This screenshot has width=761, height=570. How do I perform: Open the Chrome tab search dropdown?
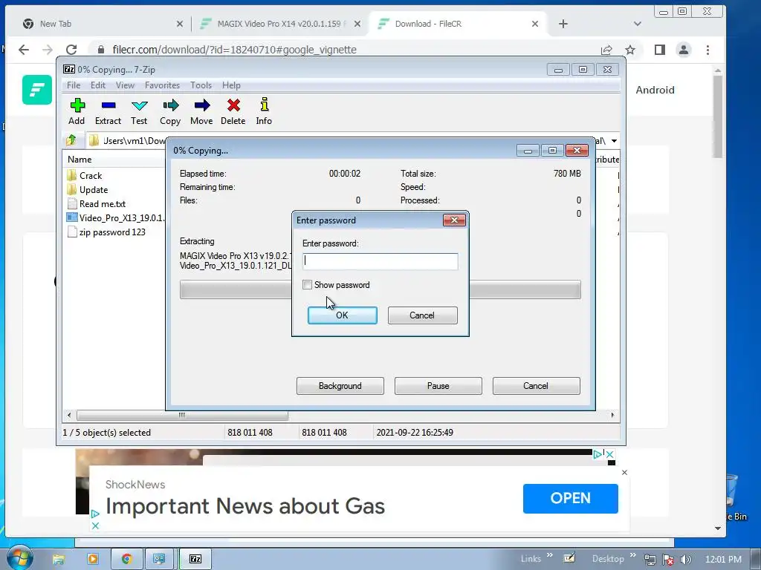pyautogui.click(x=638, y=24)
